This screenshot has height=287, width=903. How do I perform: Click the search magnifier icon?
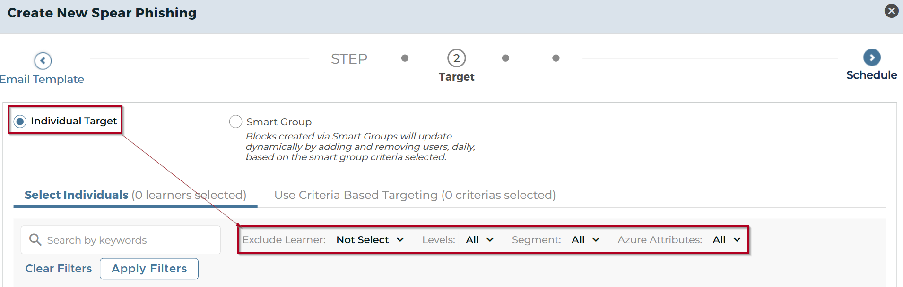[35, 239]
